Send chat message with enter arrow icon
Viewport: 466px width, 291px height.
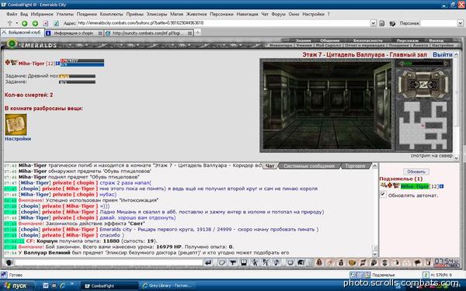pyautogui.click(x=208, y=262)
